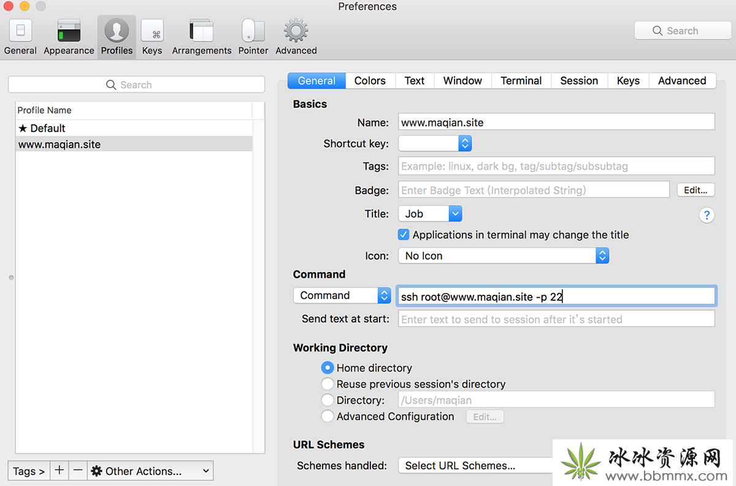
Task: Select the Advanced Configuration radio button
Action: 328,416
